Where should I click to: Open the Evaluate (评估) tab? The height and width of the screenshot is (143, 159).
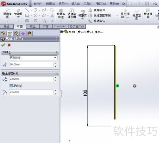46,26
